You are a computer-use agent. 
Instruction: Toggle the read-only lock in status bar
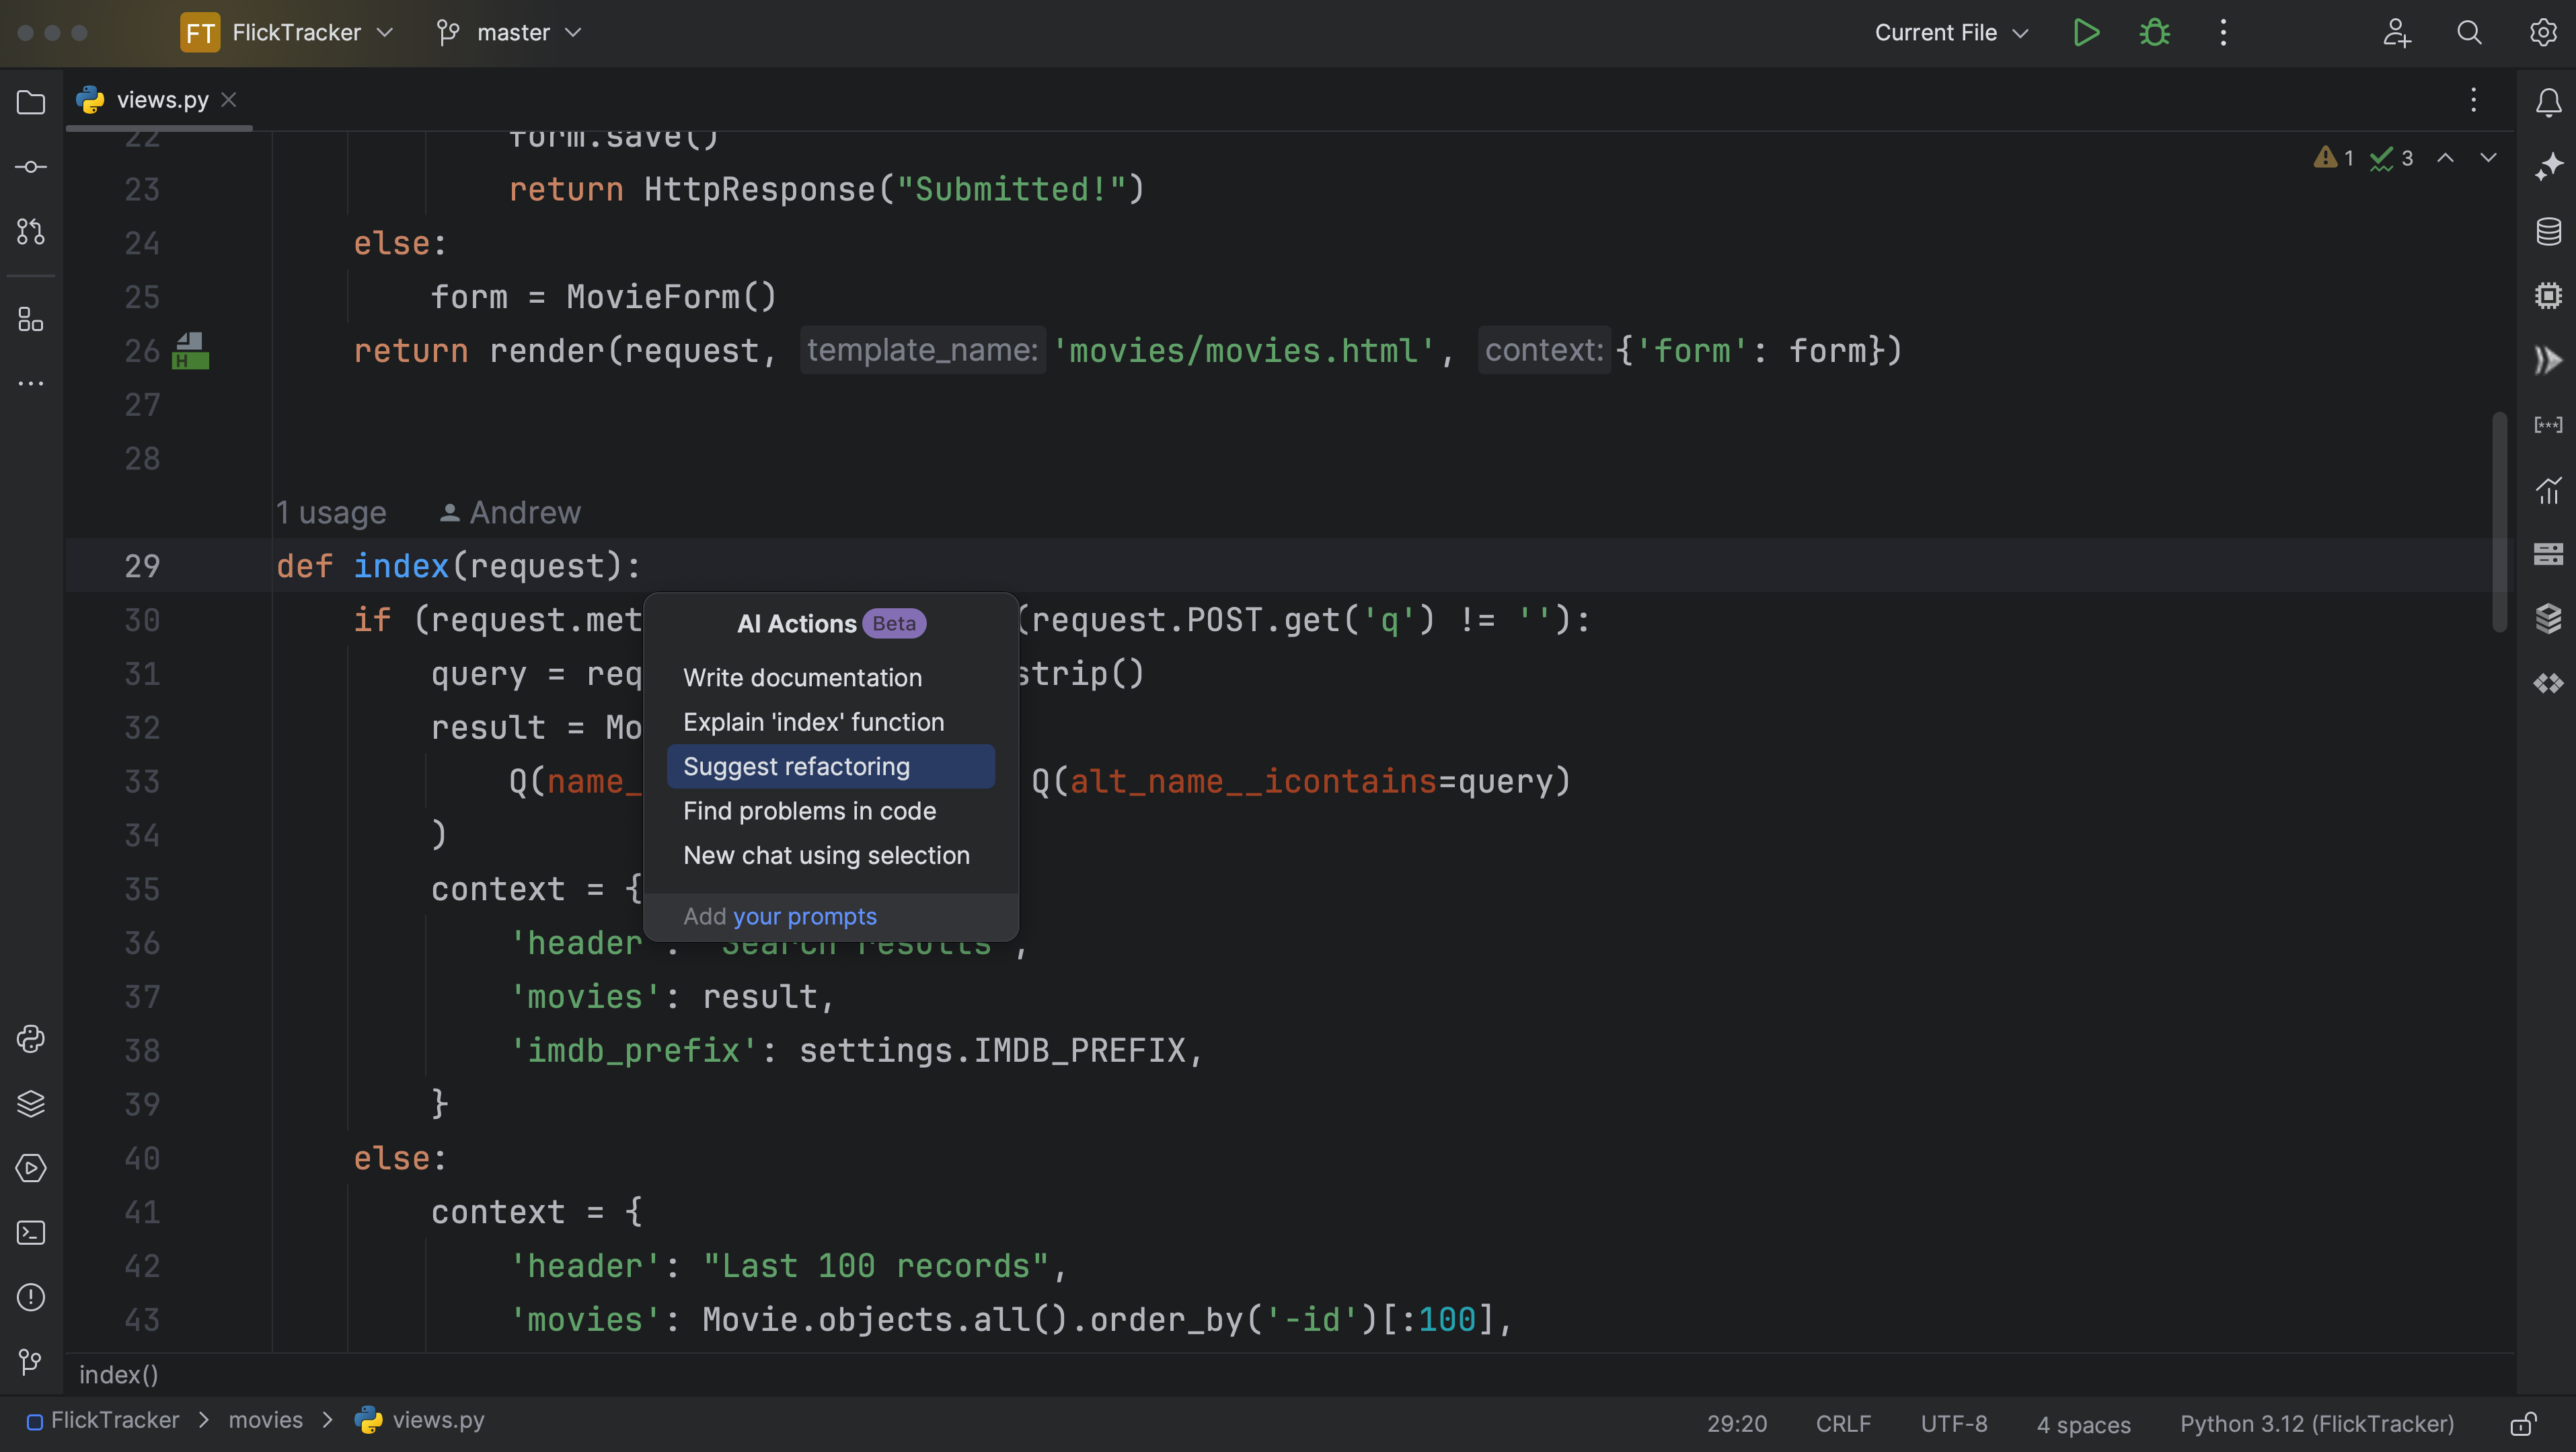[x=2523, y=1423]
